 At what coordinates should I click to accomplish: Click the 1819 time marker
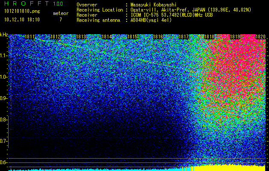235,37
